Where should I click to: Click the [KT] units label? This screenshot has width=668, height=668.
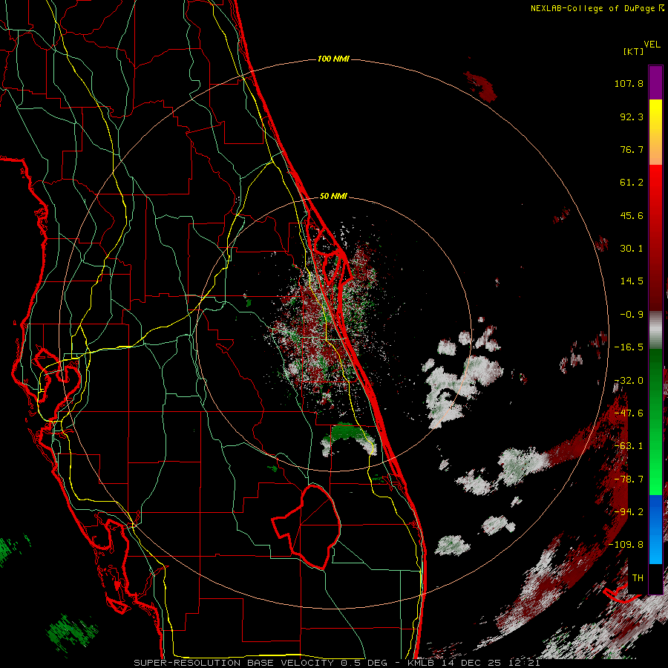tap(634, 51)
